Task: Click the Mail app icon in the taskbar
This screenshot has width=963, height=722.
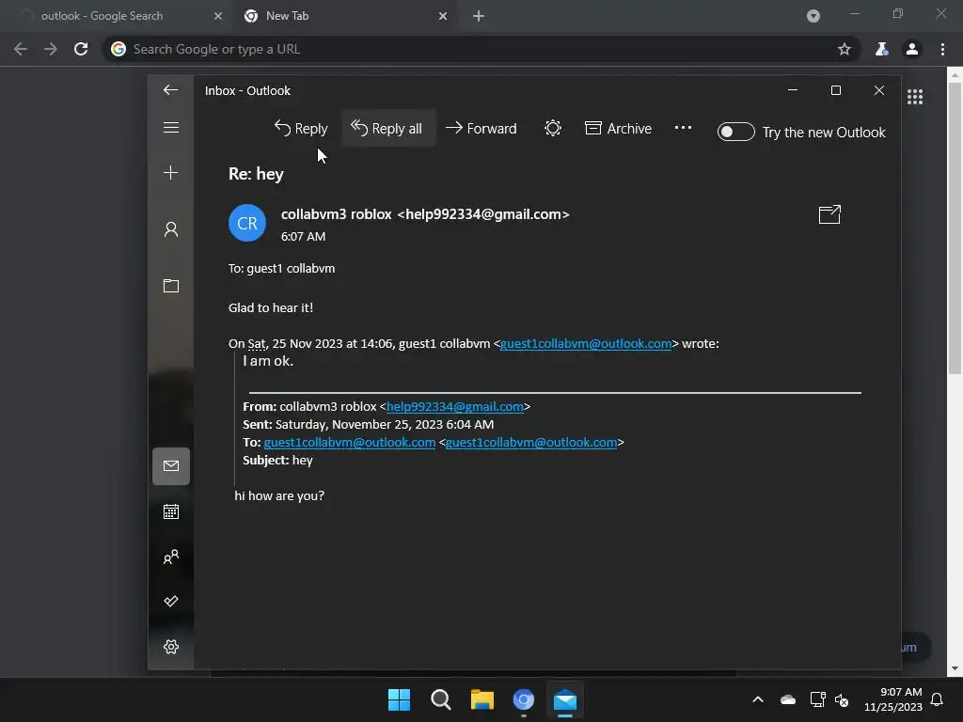Action: click(565, 699)
